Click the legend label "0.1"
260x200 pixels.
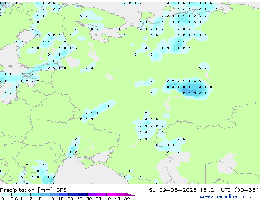point(5,198)
